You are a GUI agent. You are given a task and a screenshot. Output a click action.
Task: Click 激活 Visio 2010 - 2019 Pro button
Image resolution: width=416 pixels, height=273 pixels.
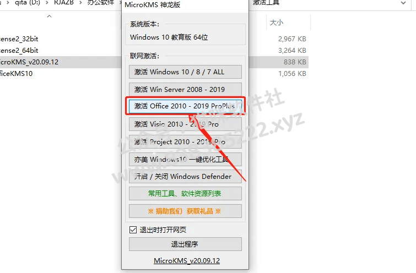point(185,124)
